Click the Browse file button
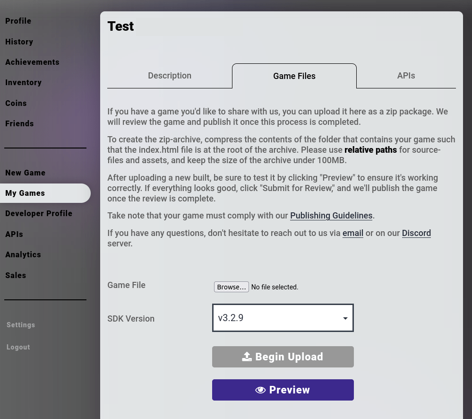 coord(231,287)
